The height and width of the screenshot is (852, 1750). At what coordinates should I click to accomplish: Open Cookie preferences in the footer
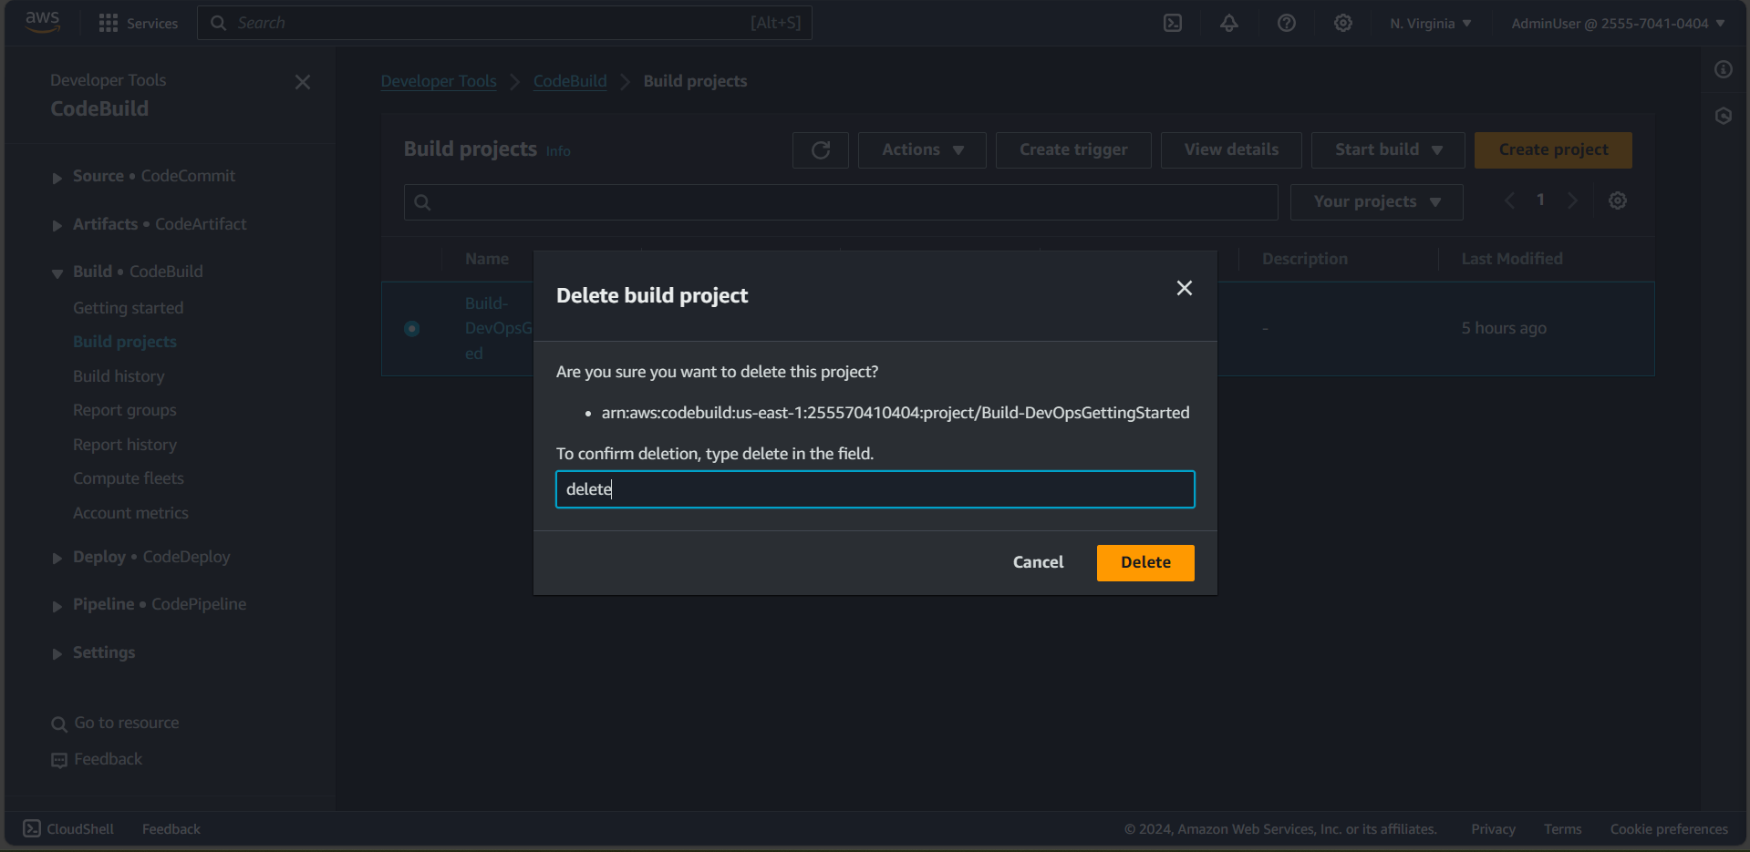(1669, 829)
